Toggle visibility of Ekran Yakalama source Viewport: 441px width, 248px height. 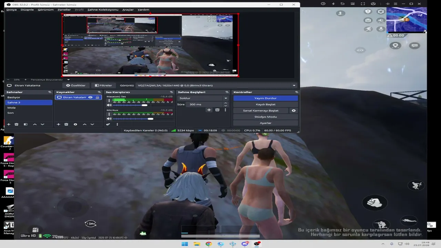point(90,97)
